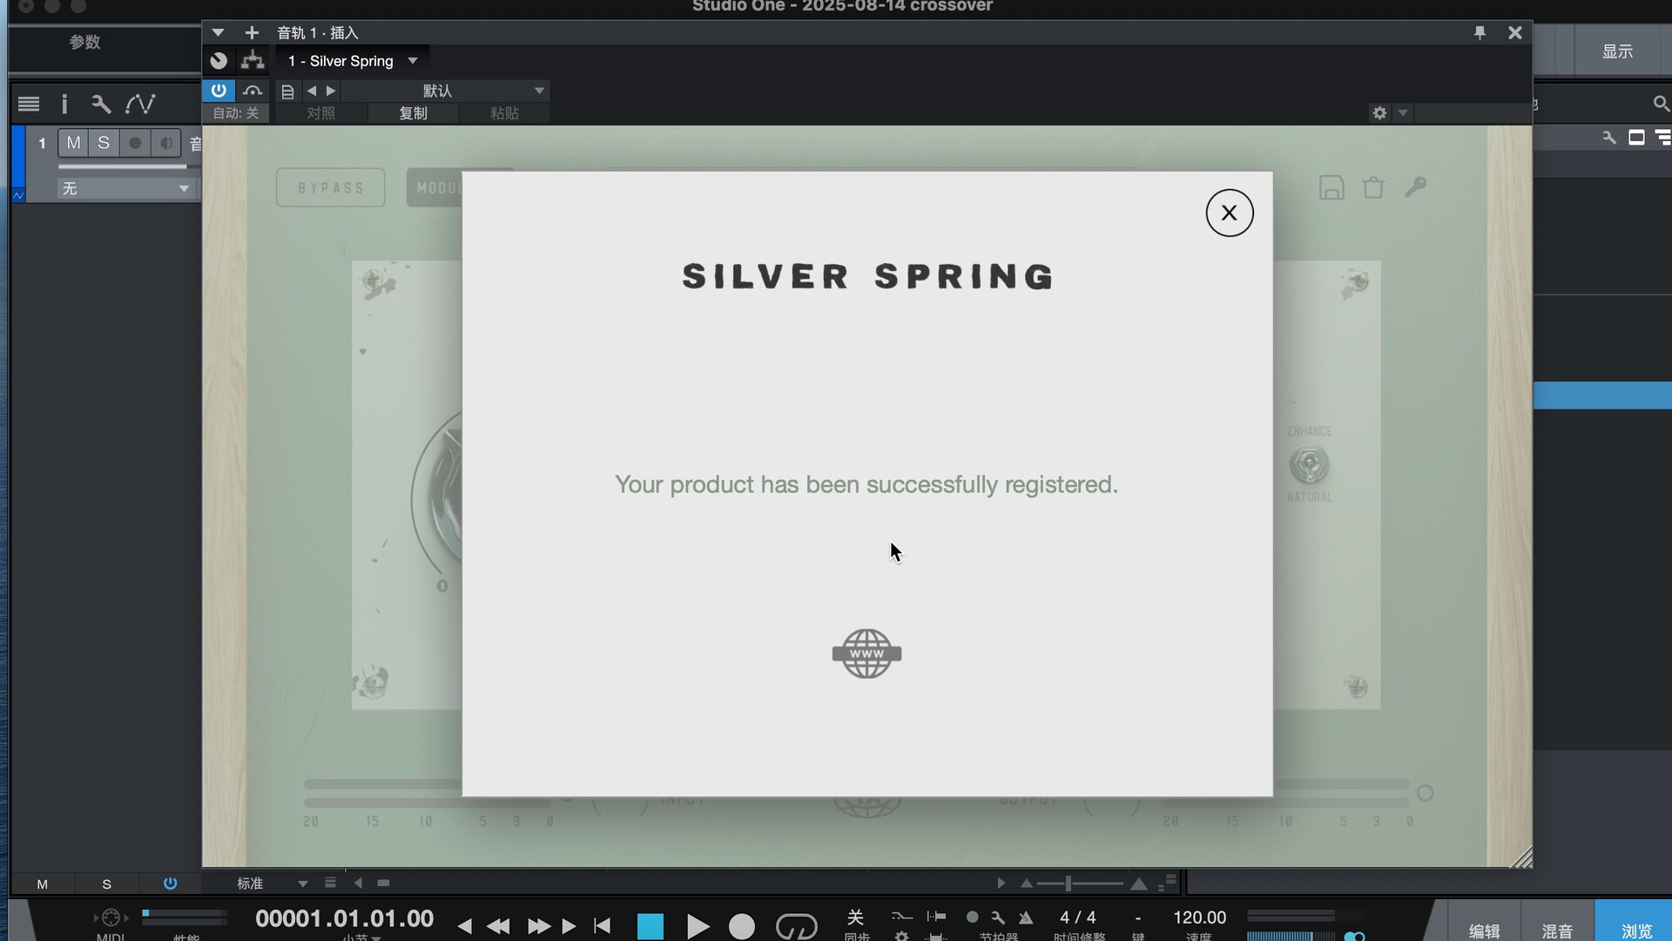Image resolution: width=1672 pixels, height=941 pixels.
Task: Open the track options wrench icon
Action: pos(101,105)
